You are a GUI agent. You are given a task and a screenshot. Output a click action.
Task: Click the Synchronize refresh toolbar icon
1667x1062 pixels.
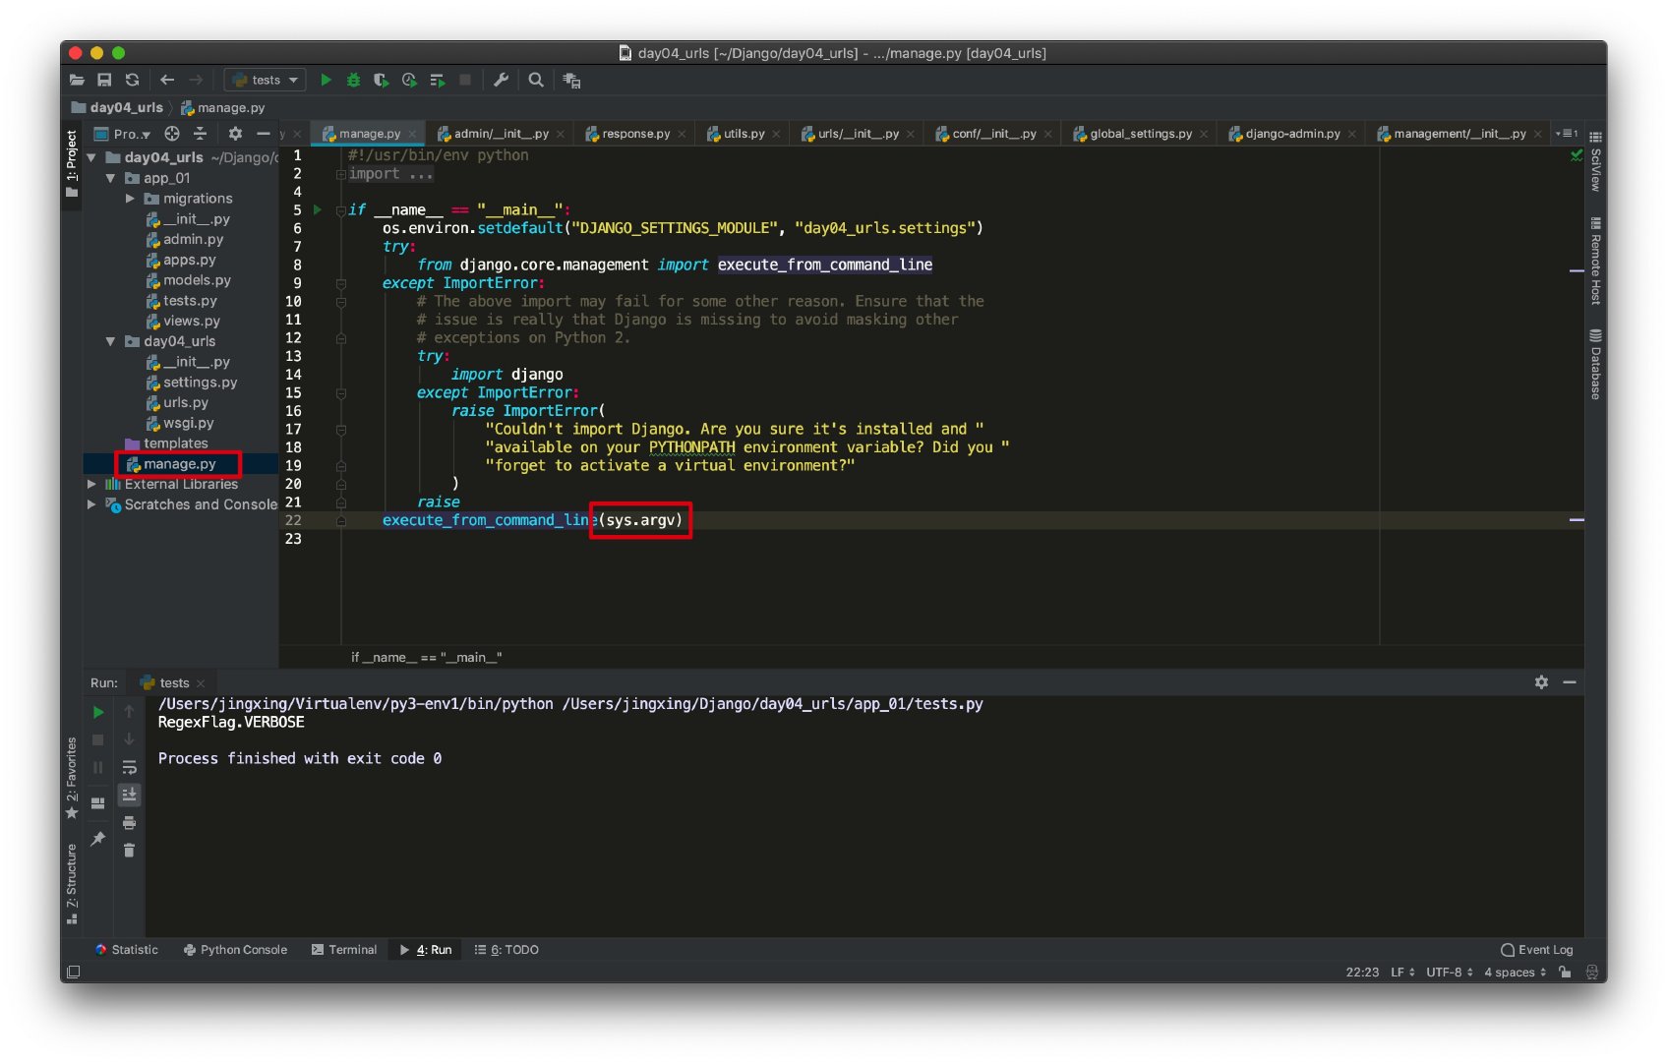pos(132,80)
